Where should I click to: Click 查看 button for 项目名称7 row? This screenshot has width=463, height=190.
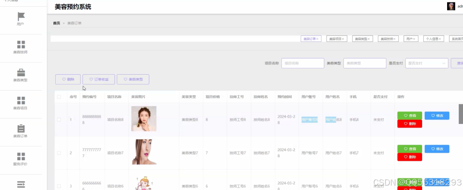tap(410, 149)
